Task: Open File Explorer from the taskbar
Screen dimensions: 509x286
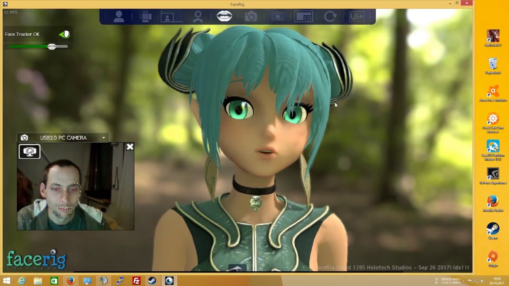Action: coord(38,281)
